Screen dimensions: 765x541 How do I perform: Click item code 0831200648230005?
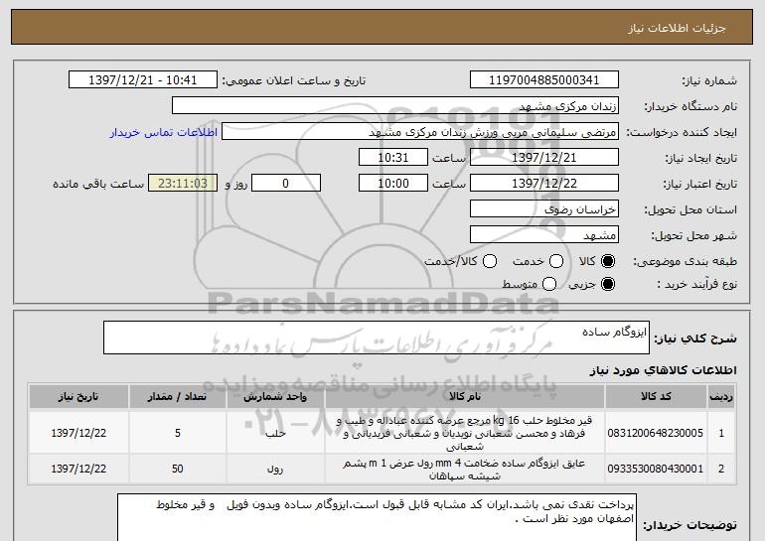click(x=656, y=433)
